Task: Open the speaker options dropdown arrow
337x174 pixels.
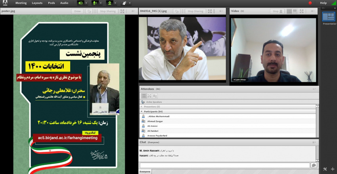Action: pyautogui.click(x=86, y=3)
